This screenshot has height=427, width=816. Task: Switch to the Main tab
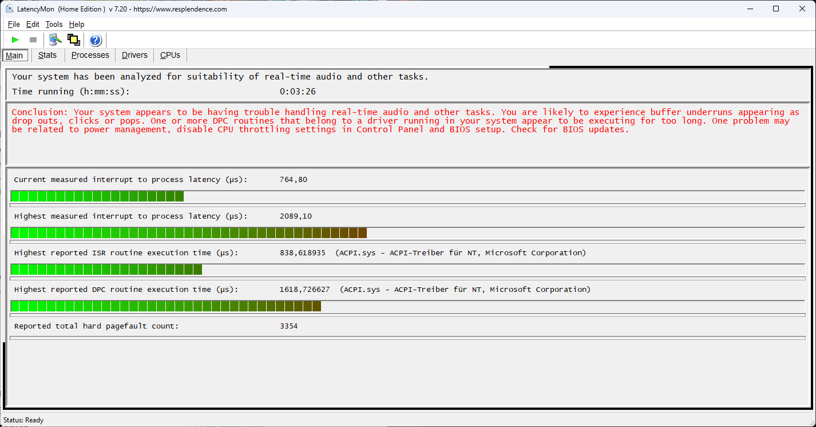14,56
